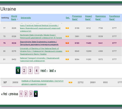
Task: Select current page 1 in upper pagination
Action: [18, 70]
